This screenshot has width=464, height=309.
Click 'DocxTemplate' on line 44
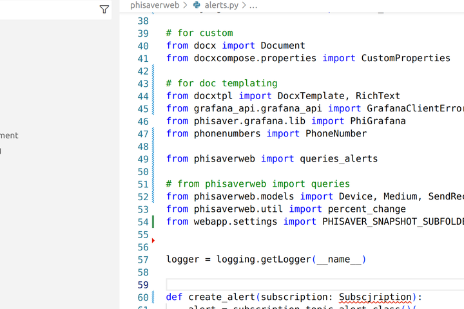point(311,96)
